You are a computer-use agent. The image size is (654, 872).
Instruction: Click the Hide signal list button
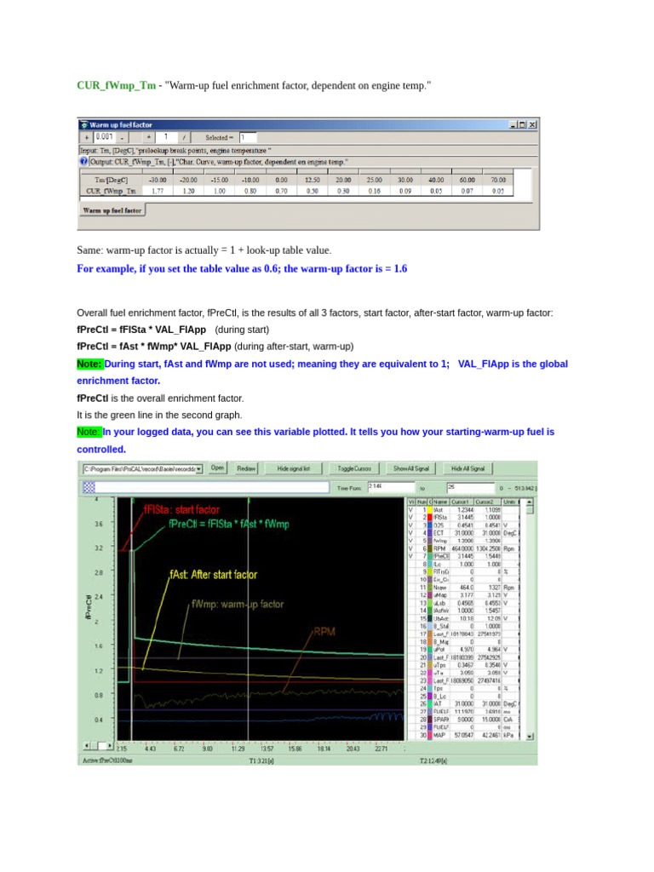click(x=294, y=469)
